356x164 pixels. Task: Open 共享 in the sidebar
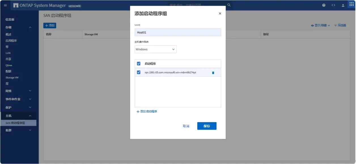(9, 59)
